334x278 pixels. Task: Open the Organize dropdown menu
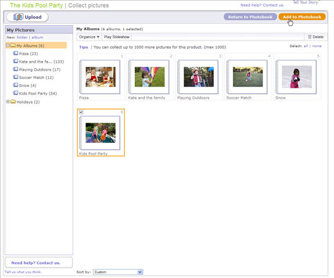(x=89, y=37)
